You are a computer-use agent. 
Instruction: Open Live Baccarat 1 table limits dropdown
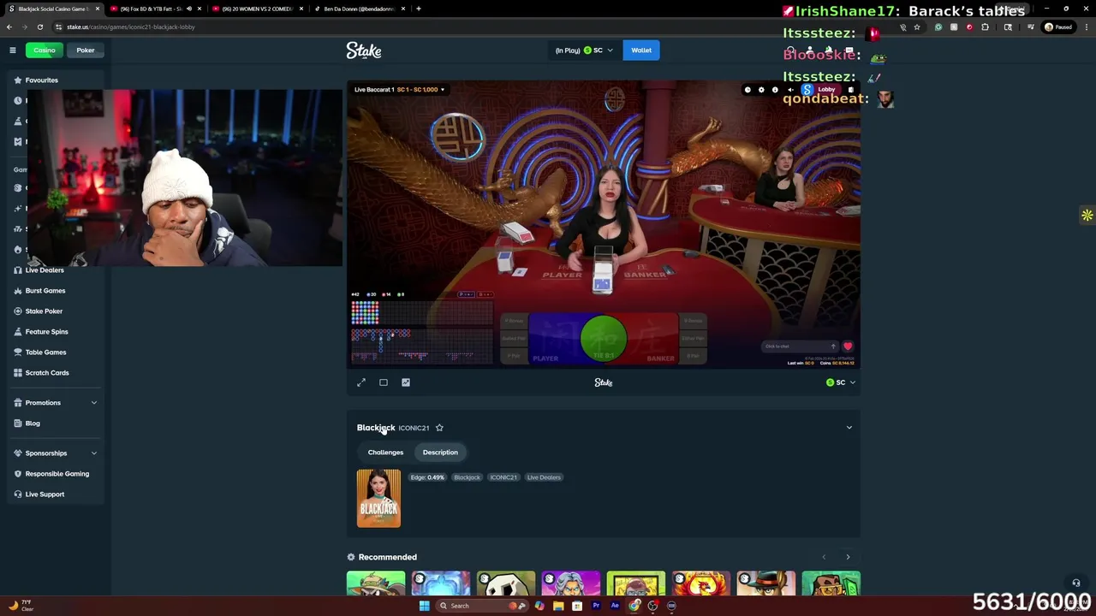pos(400,90)
